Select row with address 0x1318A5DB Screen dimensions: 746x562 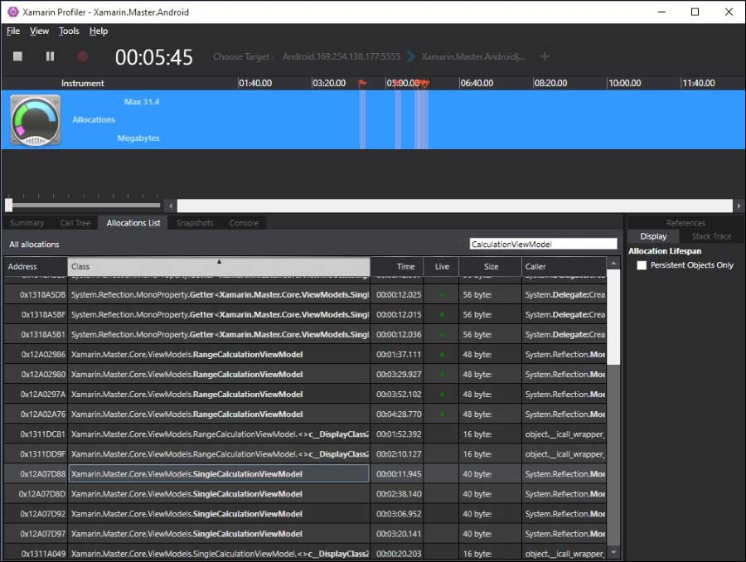(x=305, y=294)
